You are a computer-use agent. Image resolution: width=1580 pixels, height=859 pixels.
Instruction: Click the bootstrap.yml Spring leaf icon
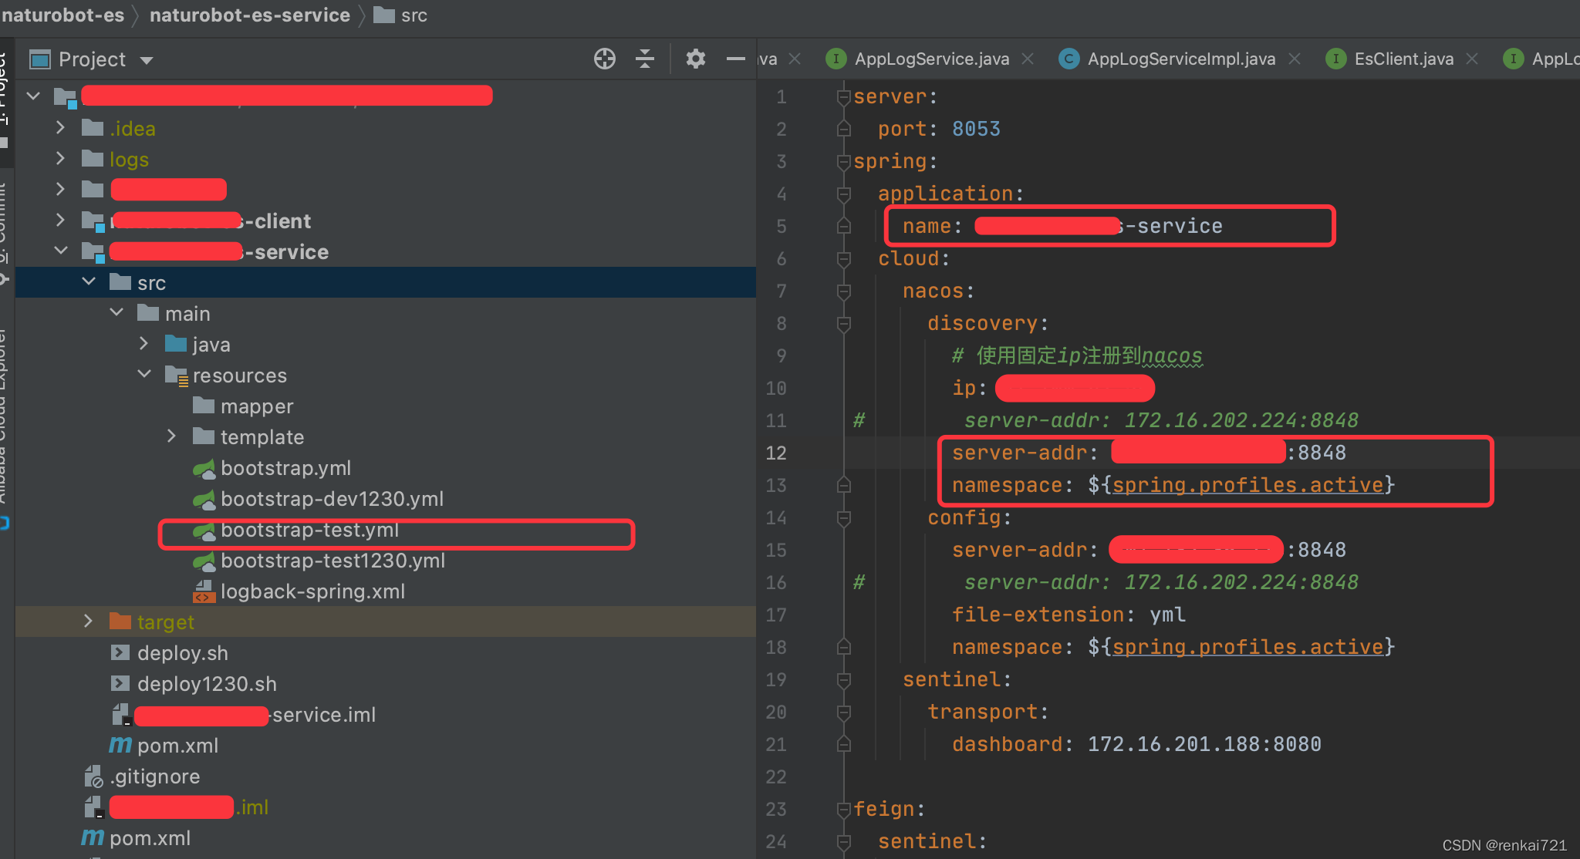pyautogui.click(x=204, y=468)
